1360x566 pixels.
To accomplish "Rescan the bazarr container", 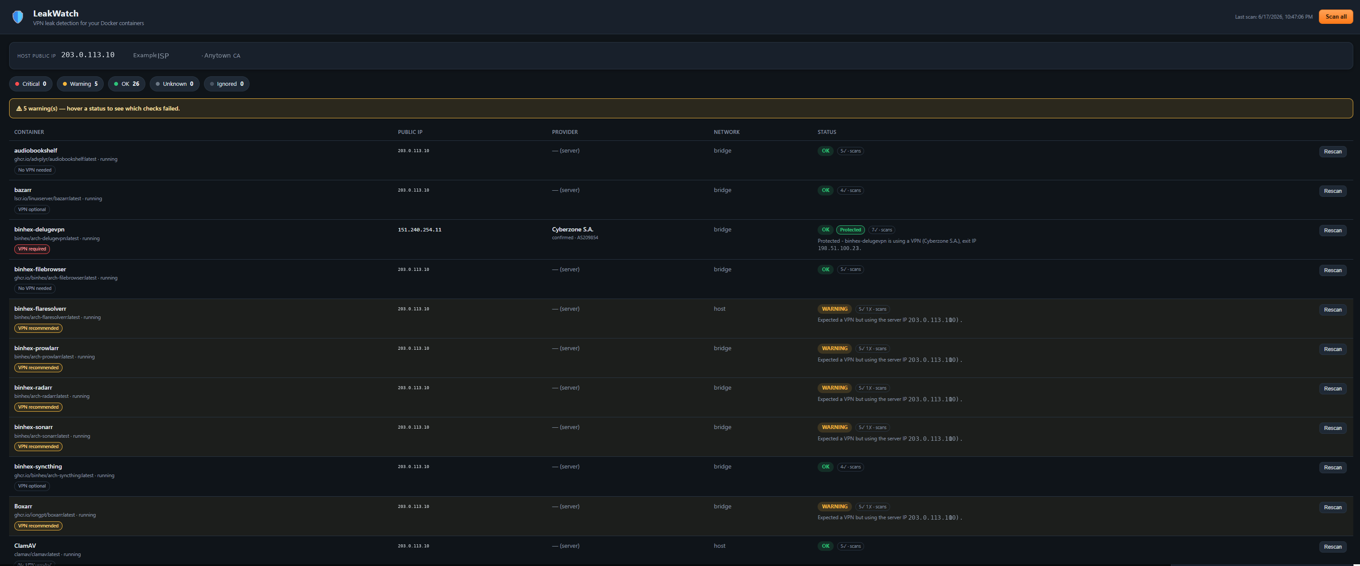I will (x=1333, y=191).
